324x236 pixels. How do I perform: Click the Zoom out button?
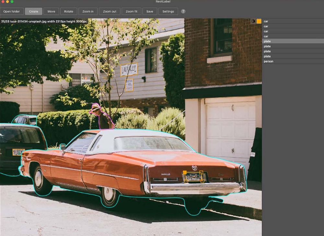click(x=110, y=11)
